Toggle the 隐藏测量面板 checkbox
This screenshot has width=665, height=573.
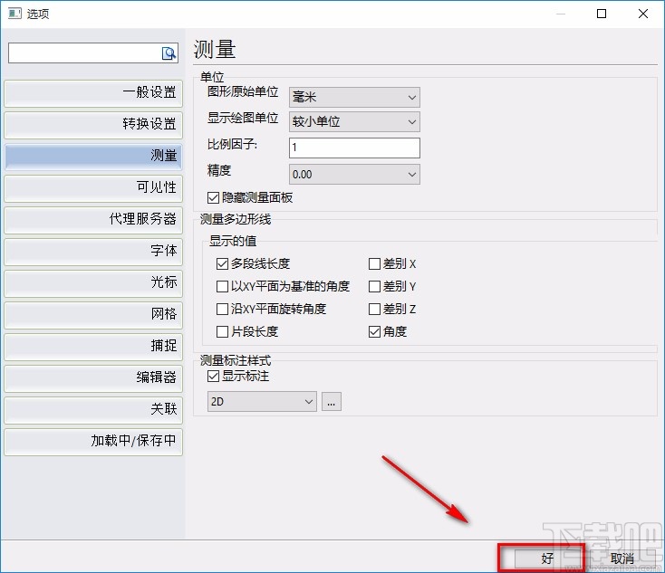213,197
